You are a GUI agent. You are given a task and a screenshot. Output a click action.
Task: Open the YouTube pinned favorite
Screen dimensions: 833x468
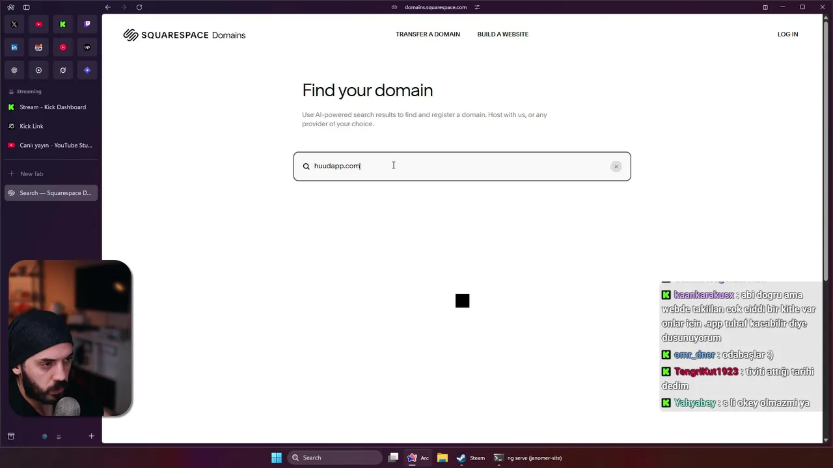pyautogui.click(x=38, y=24)
